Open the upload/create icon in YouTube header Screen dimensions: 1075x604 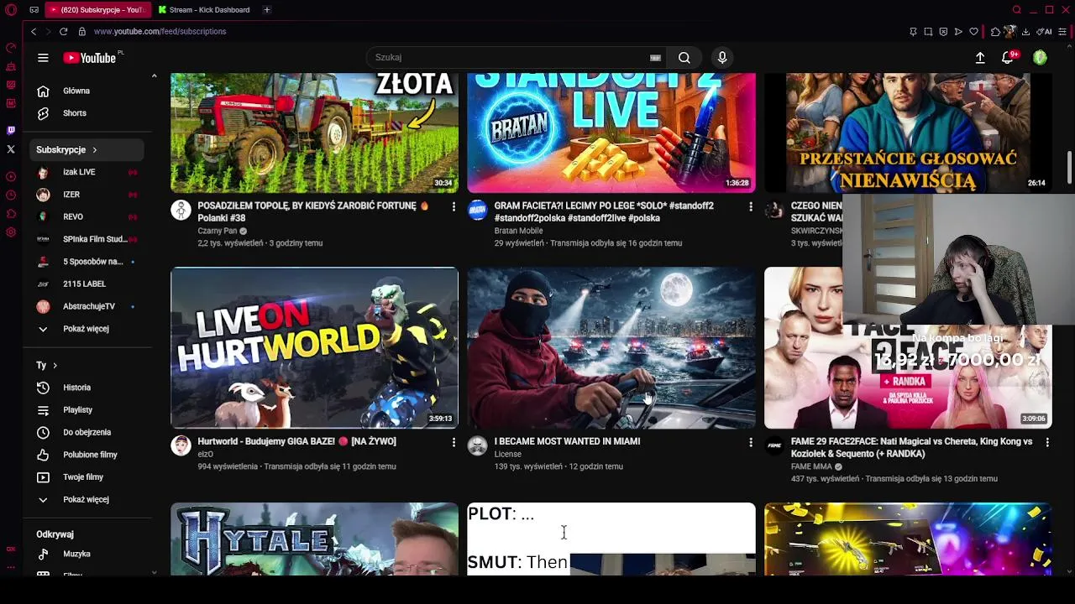coord(980,58)
